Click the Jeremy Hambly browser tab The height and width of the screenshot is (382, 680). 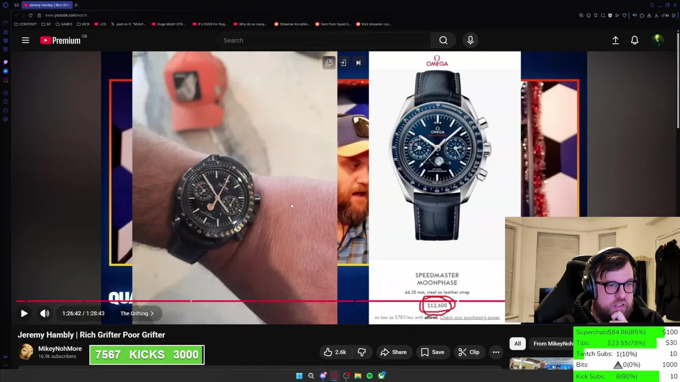47,5
